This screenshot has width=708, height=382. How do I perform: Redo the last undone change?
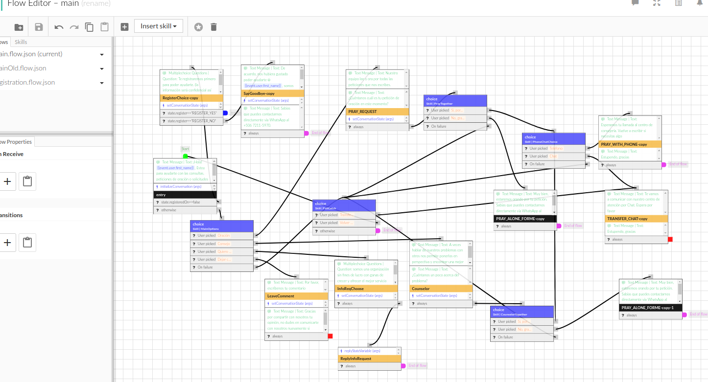click(x=74, y=27)
